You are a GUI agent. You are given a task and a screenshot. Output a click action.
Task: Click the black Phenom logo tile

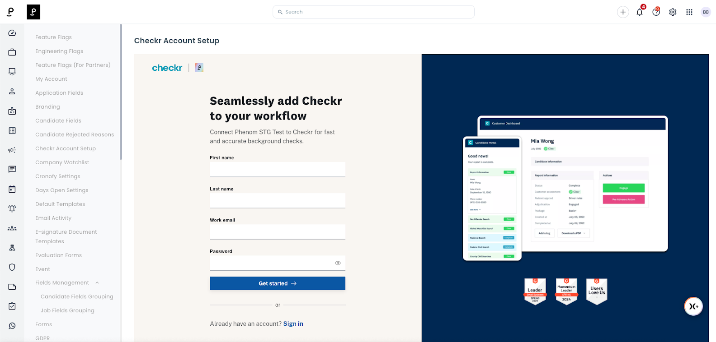(x=33, y=12)
